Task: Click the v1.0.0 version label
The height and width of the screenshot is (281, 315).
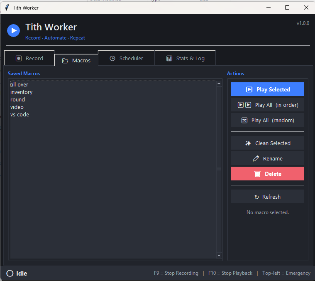Action: [303, 23]
